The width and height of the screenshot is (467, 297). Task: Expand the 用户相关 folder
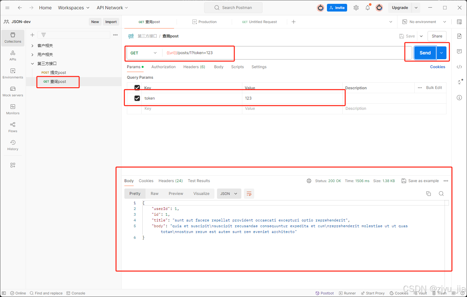32,55
